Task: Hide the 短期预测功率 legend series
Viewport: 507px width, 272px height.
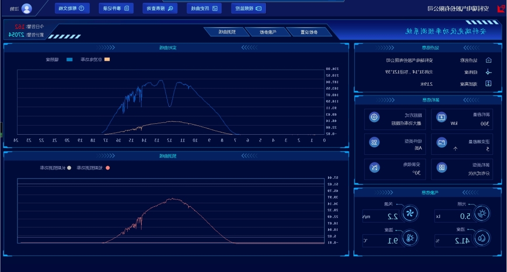Action: [x=108, y=168]
